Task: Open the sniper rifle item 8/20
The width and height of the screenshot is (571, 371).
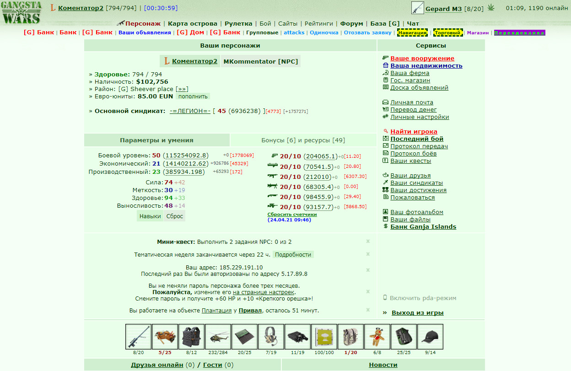Action: pos(139,337)
